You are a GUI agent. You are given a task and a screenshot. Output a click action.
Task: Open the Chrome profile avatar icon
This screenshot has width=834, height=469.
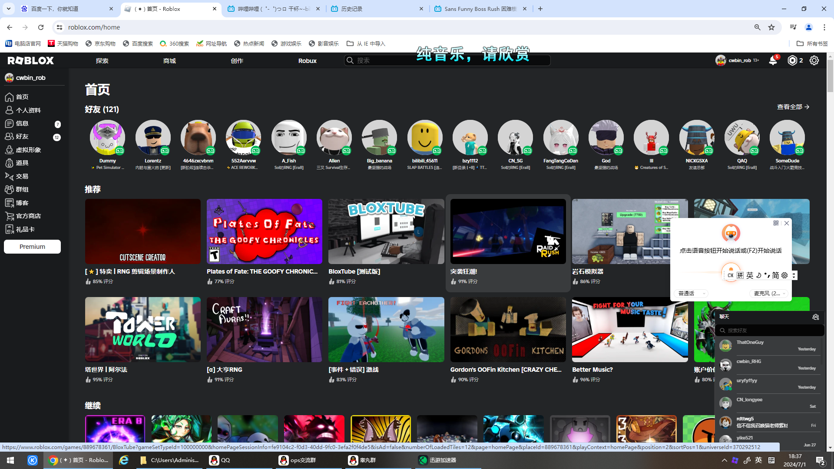pos(809,27)
